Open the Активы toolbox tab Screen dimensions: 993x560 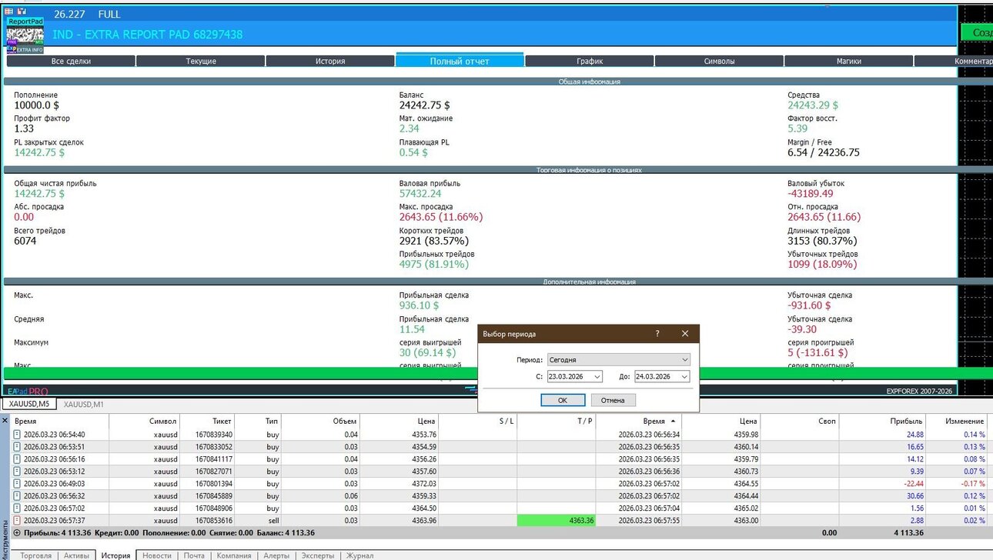coord(77,555)
